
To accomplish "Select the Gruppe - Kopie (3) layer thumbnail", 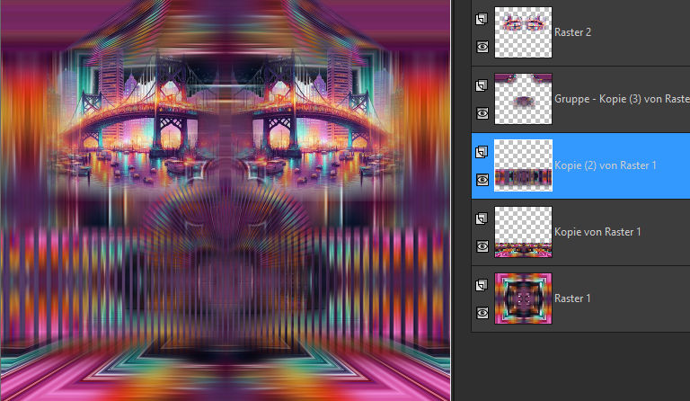I will 523,99.
